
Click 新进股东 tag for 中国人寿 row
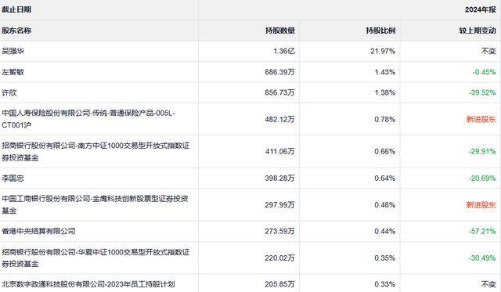coord(481,119)
